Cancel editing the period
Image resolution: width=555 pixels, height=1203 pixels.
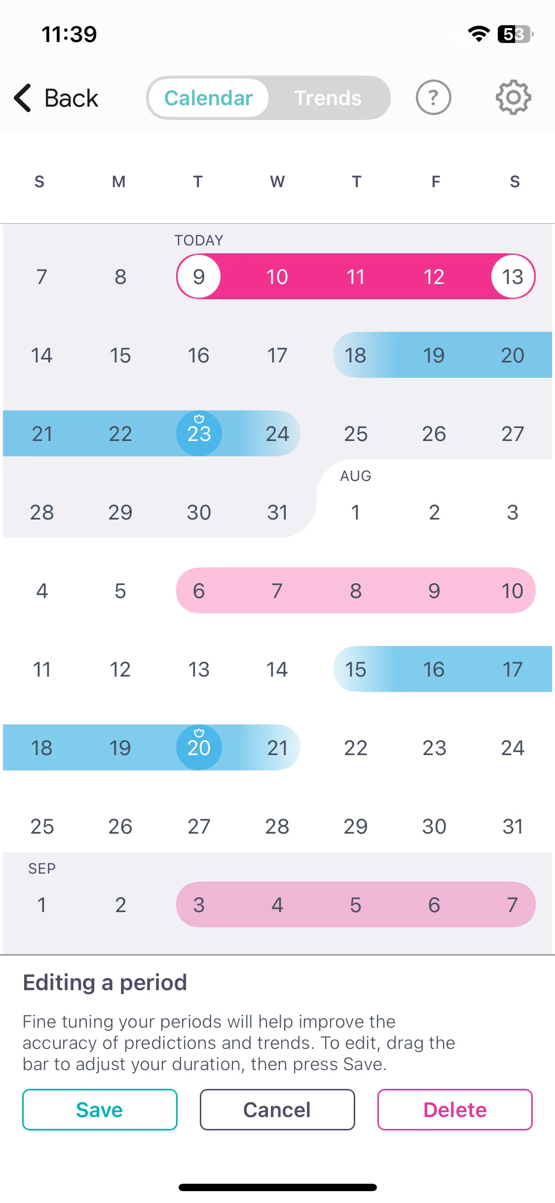click(x=277, y=1110)
